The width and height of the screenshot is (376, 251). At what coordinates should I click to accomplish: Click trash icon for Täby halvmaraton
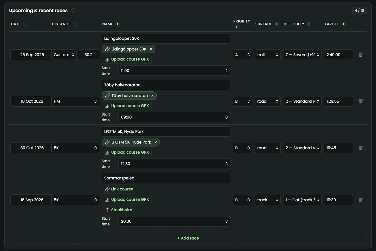360,101
